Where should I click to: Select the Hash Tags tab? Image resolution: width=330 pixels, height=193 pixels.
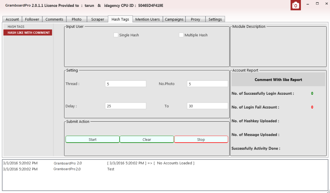click(120, 19)
